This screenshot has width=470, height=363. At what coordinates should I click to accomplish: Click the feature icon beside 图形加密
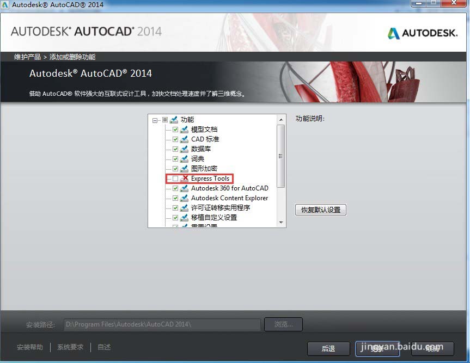184,169
